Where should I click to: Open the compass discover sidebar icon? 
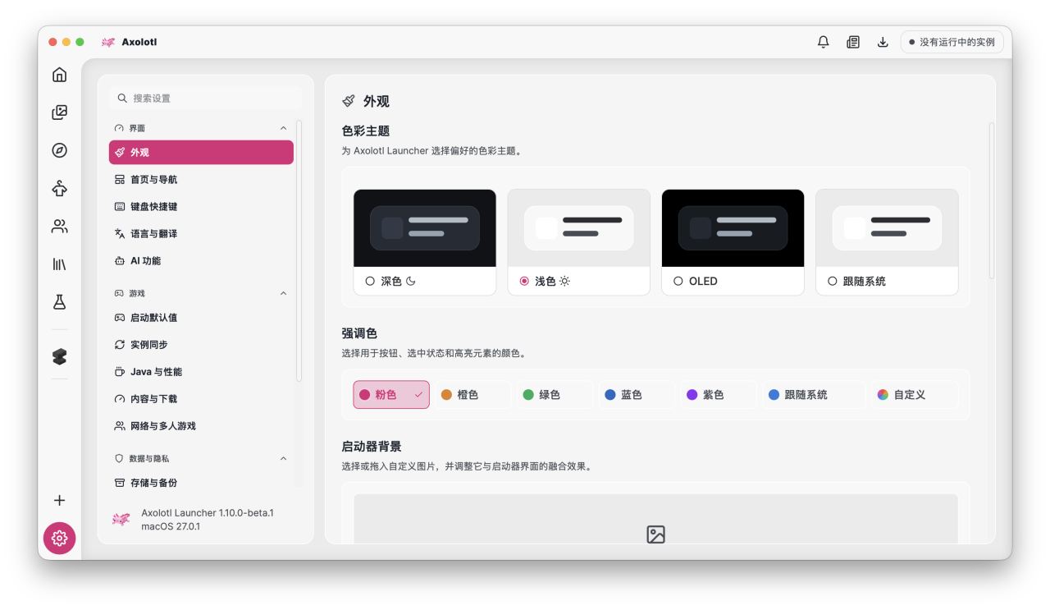(x=59, y=150)
